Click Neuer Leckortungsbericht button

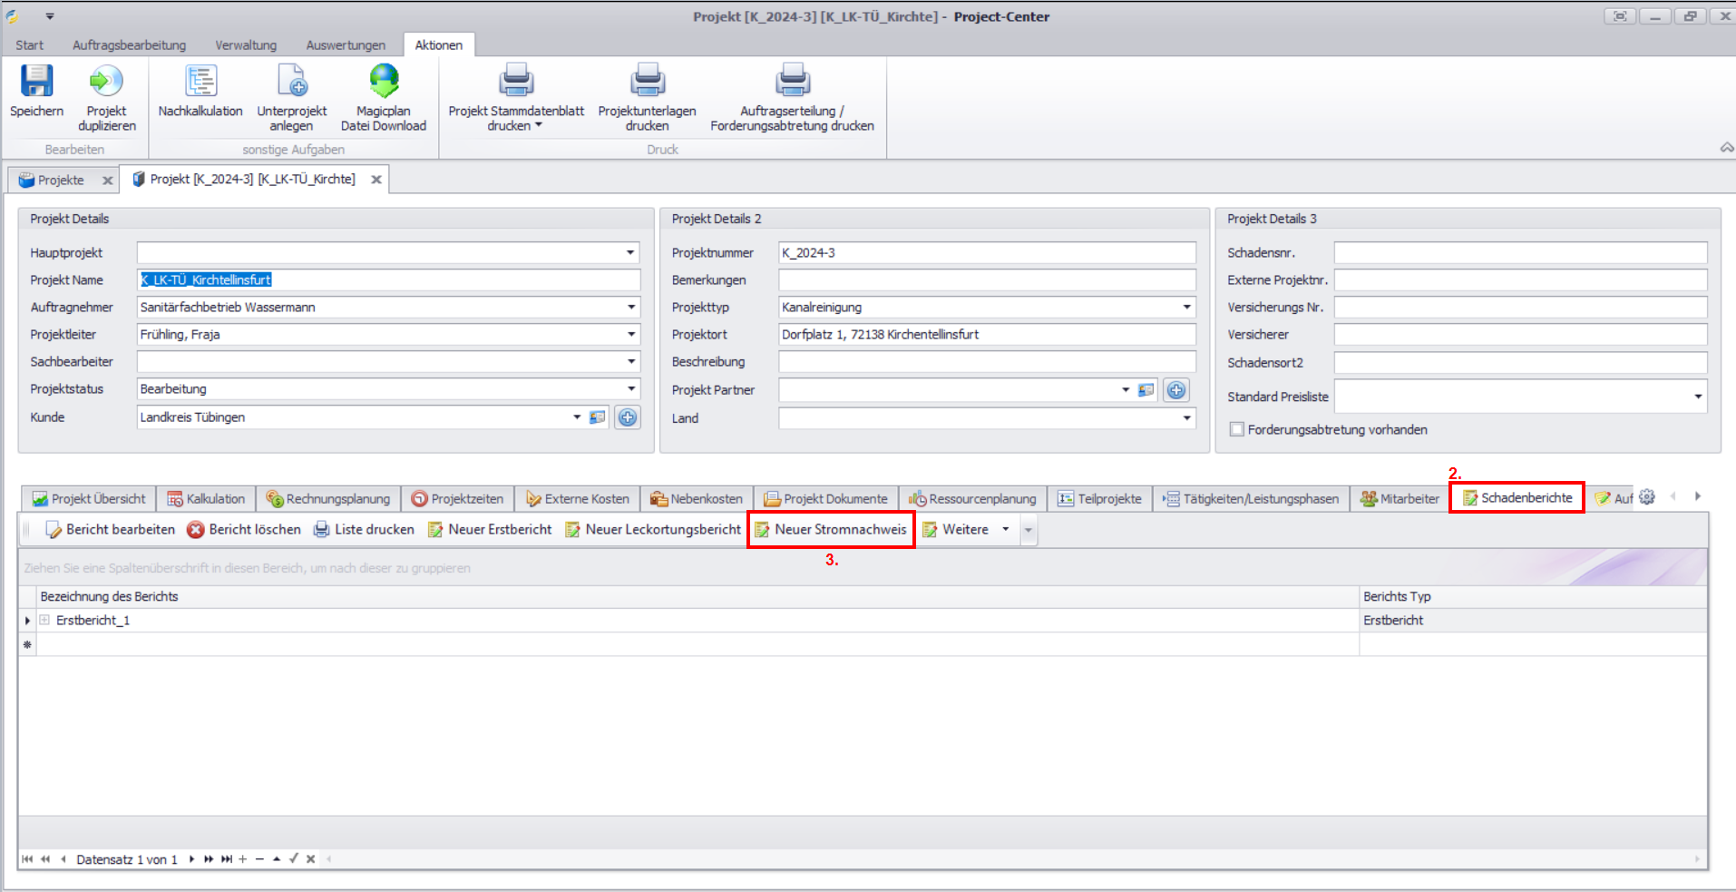pyautogui.click(x=653, y=530)
